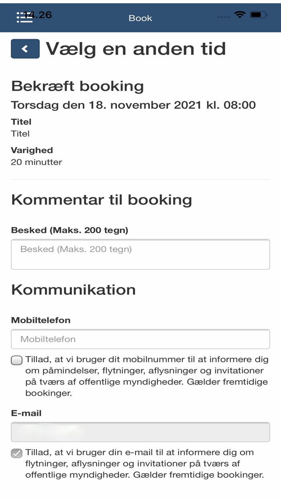Viewport: 281px width, 500px height.
Task: Select 'Bekræft booking' section header
Action: (x=77, y=86)
